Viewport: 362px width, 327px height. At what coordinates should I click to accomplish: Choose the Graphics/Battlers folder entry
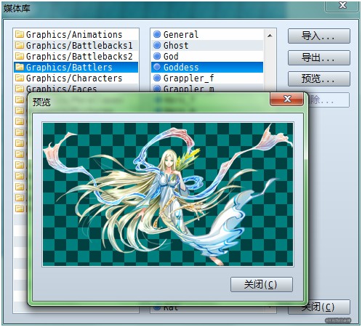pyautogui.click(x=76, y=67)
